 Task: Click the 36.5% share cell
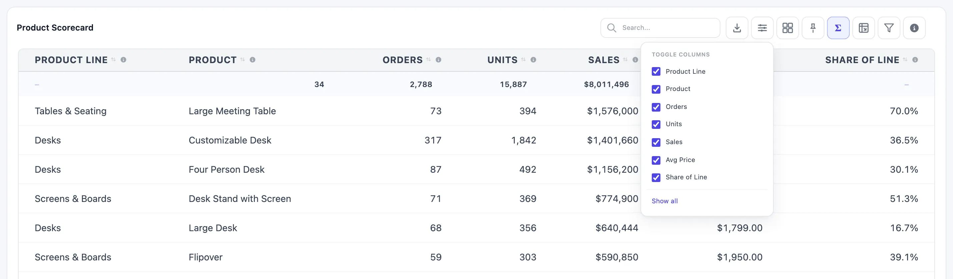904,140
